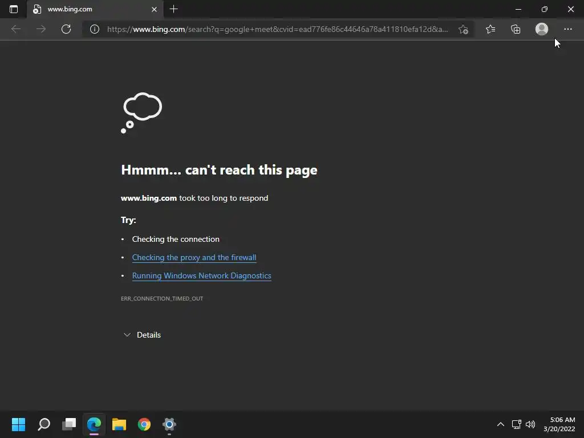The width and height of the screenshot is (584, 438).
Task: Restore down the Edge window
Action: 545,9
